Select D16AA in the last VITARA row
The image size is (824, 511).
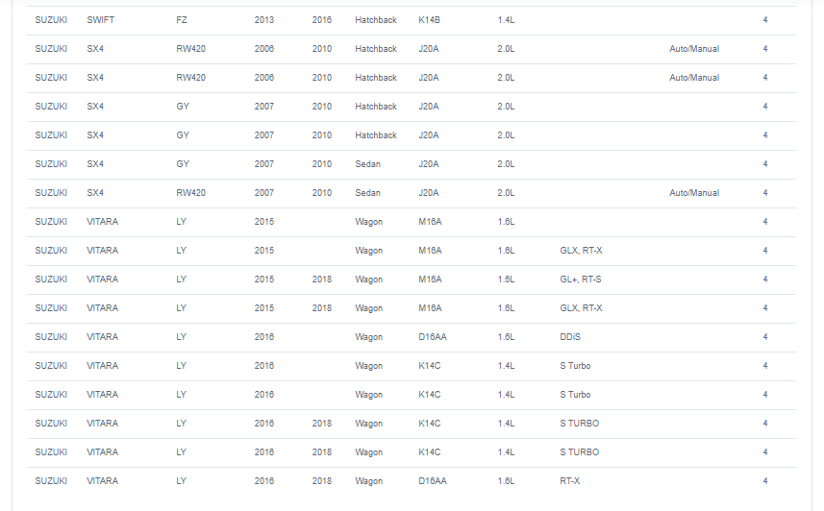coord(432,480)
